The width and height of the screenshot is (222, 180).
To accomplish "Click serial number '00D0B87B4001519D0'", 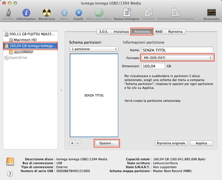I will (73, 171).
